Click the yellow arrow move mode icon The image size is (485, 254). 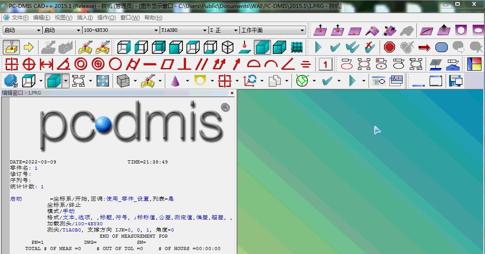pyautogui.click(x=28, y=47)
